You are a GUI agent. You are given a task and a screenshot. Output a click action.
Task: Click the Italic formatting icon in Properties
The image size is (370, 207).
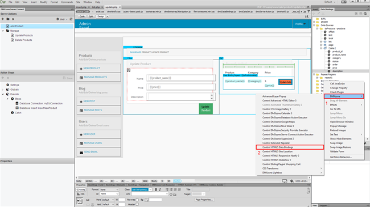tap(160, 189)
